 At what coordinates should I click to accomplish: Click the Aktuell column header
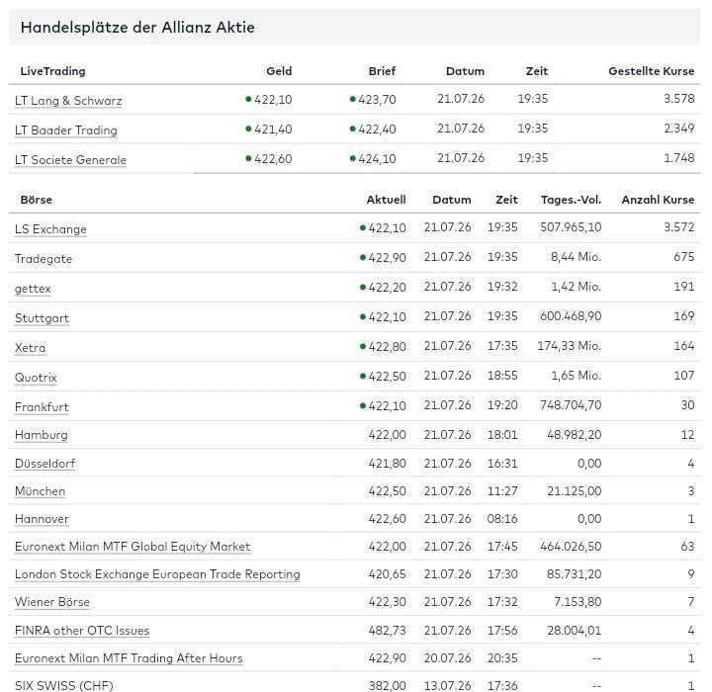[387, 200]
